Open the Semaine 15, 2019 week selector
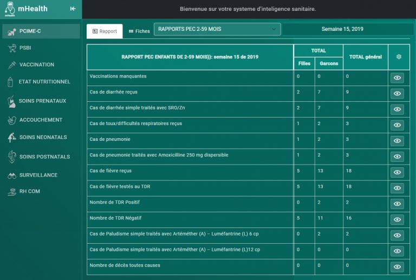The height and width of the screenshot is (280, 416). (x=342, y=29)
